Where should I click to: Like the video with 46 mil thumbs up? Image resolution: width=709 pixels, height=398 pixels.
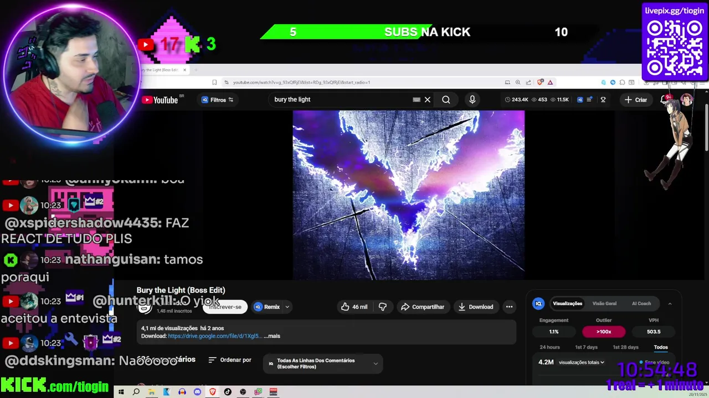point(354,307)
